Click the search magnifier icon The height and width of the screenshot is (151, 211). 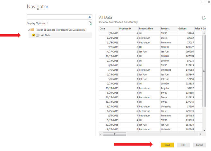tap(90, 17)
